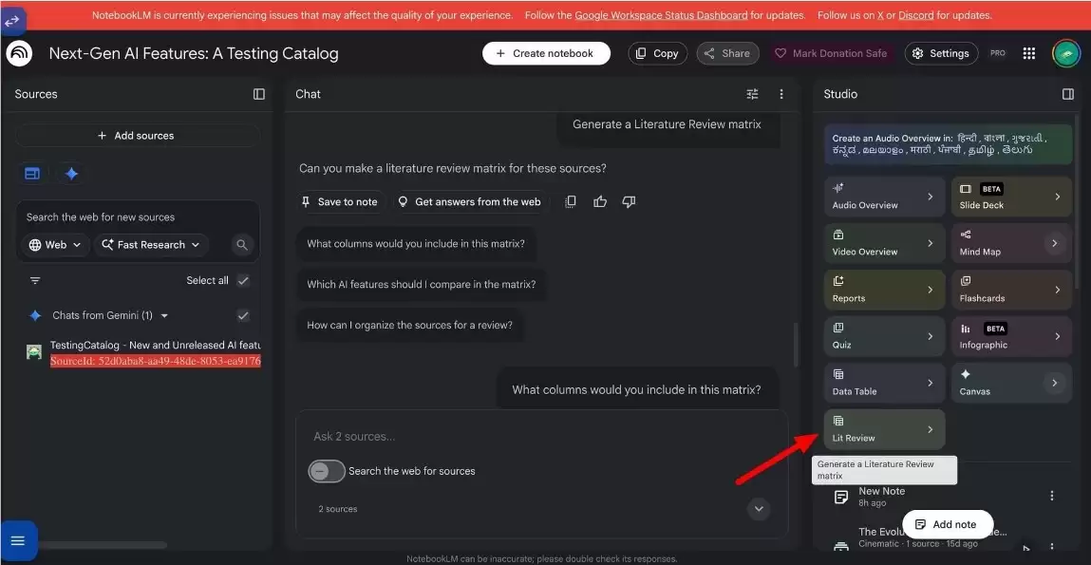Open Google Workspace Status Dashboard link
1091x565 pixels.
661,15
